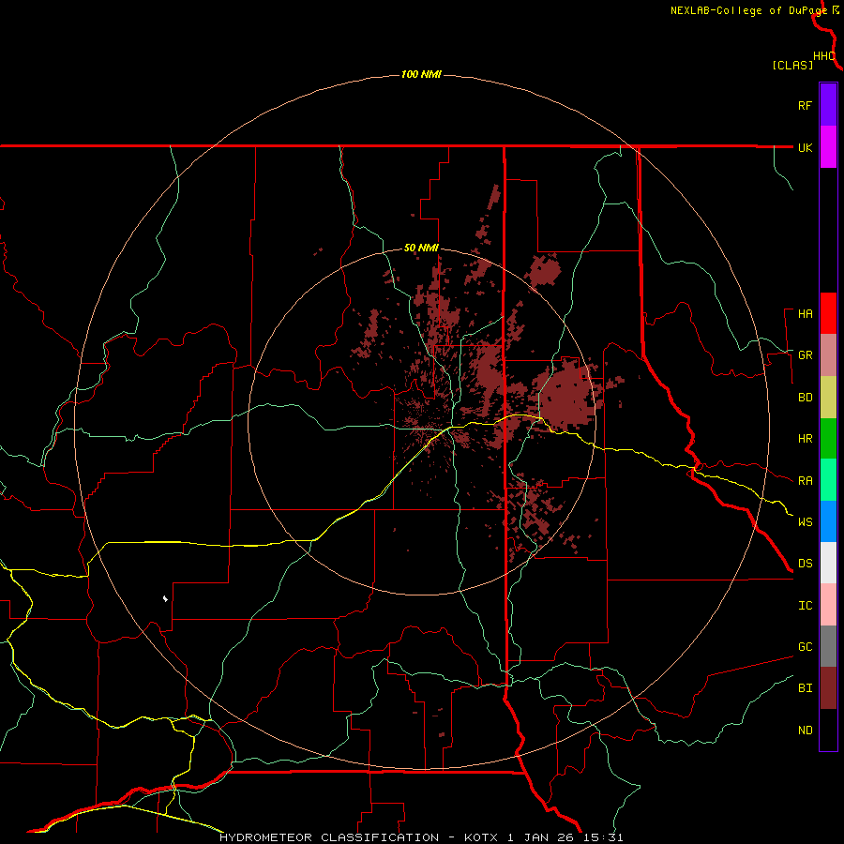Click the blue WS legend color swatch

click(x=828, y=521)
